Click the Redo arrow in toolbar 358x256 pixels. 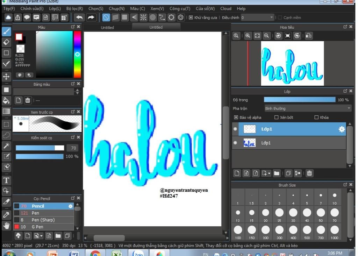click(91, 17)
